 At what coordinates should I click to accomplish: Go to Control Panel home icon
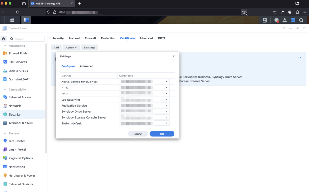point(4,39)
